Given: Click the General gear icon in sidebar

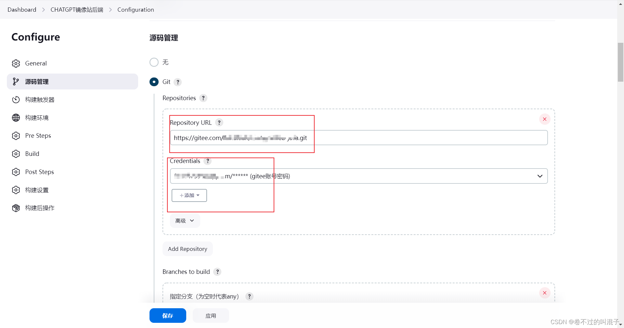Looking at the screenshot, I should (x=16, y=64).
